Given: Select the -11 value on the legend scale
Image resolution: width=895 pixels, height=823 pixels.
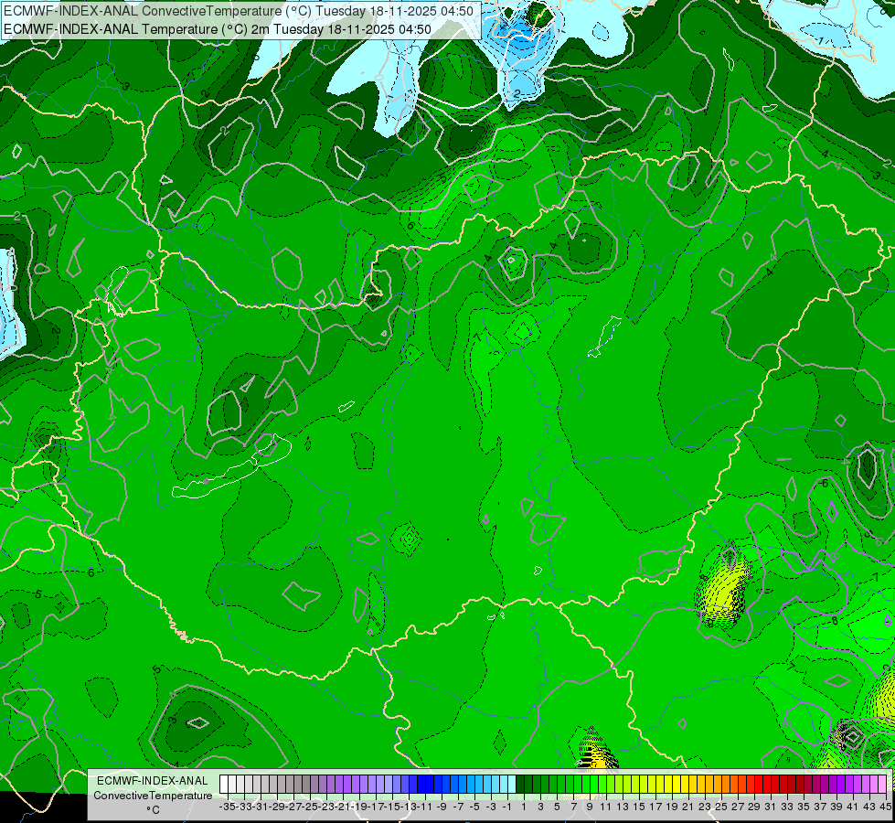Looking at the screenshot, I should pyautogui.click(x=426, y=807).
